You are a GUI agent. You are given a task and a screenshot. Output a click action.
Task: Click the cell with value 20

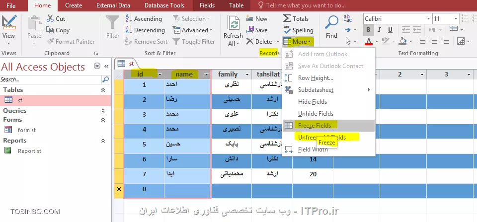313,174
